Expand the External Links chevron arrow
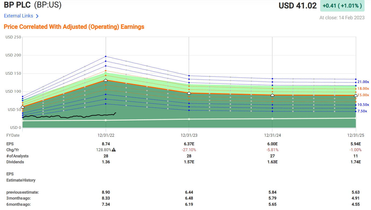Viewport: 371px width, 210px height. (37, 16)
